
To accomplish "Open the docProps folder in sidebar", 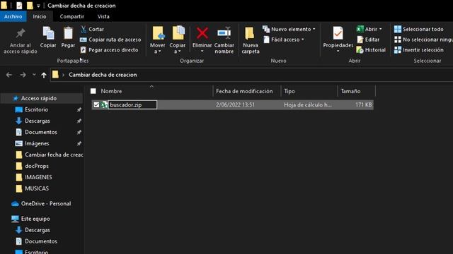I will pos(37,166).
